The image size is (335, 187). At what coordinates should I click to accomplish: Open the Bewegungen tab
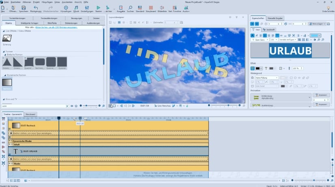(76, 18)
